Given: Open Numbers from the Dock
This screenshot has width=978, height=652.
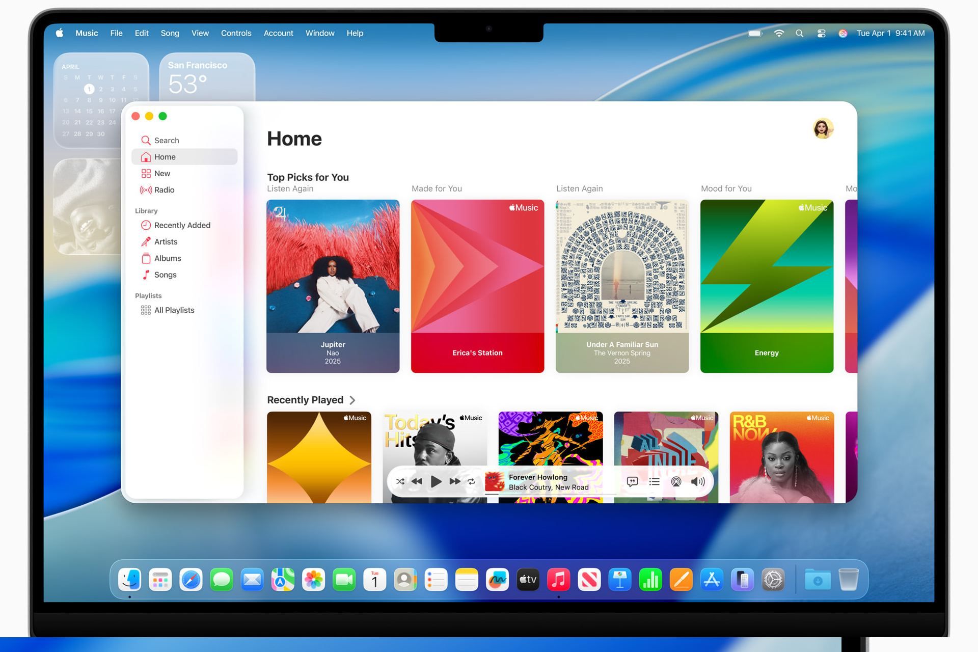Looking at the screenshot, I should pyautogui.click(x=650, y=580).
